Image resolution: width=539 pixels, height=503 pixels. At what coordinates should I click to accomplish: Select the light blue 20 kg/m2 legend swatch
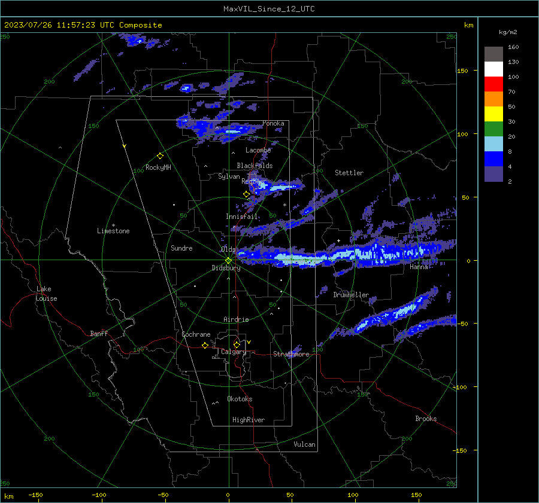coord(493,144)
